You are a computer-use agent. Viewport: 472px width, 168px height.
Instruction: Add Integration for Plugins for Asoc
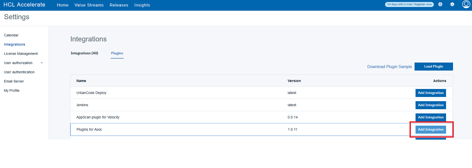[430, 129]
